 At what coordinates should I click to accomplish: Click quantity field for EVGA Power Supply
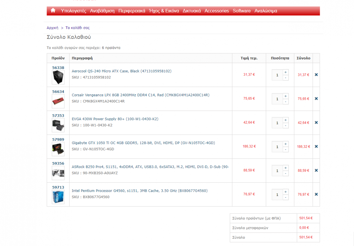pyautogui.click(x=277, y=123)
